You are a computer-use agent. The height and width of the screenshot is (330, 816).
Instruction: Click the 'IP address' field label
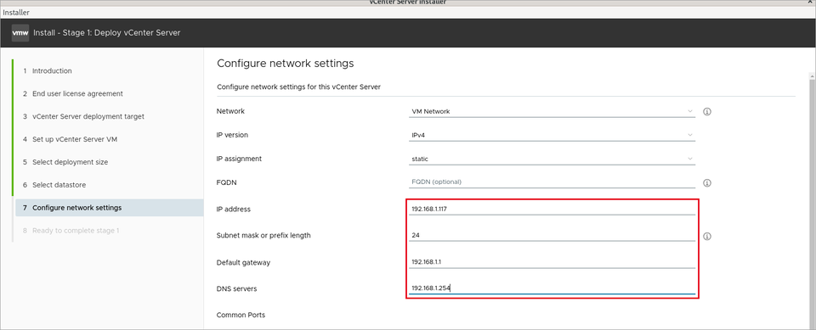tap(233, 210)
